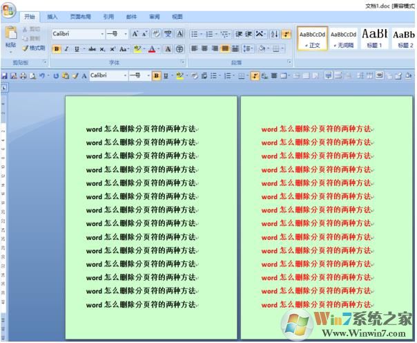Toggle Underline in the ribbon font group
Screen dimensions: 417x343
click(x=77, y=49)
